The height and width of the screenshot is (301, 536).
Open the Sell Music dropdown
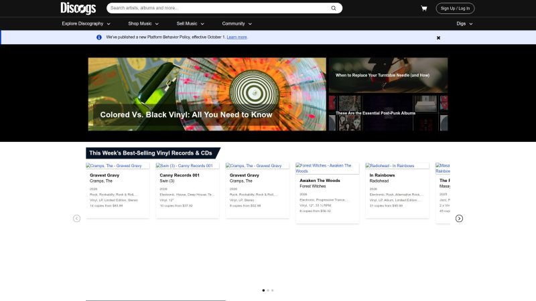pos(190,23)
